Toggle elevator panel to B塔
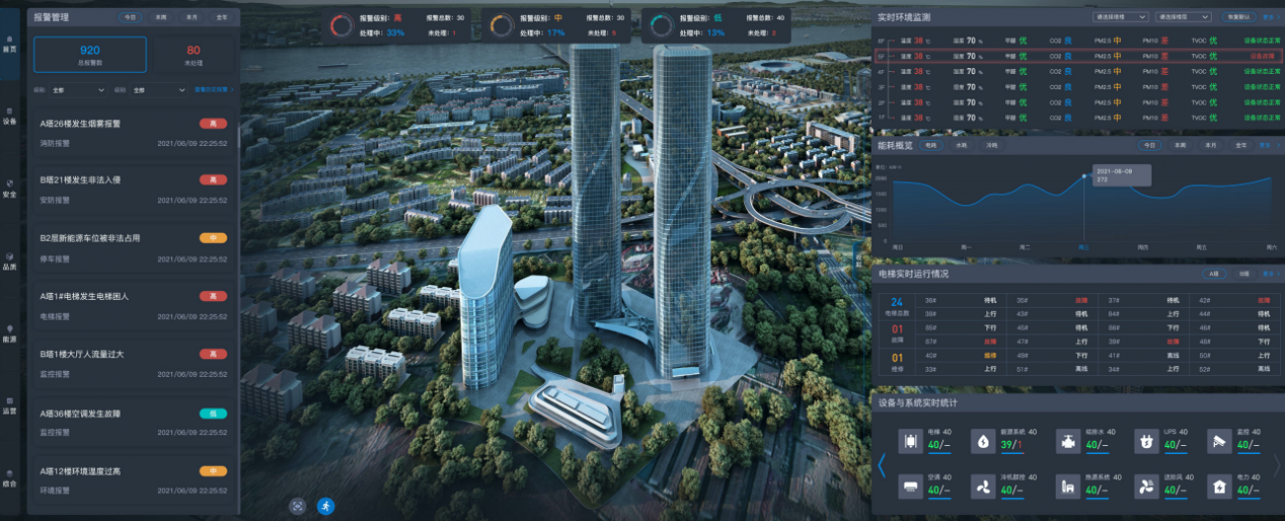 (1244, 273)
